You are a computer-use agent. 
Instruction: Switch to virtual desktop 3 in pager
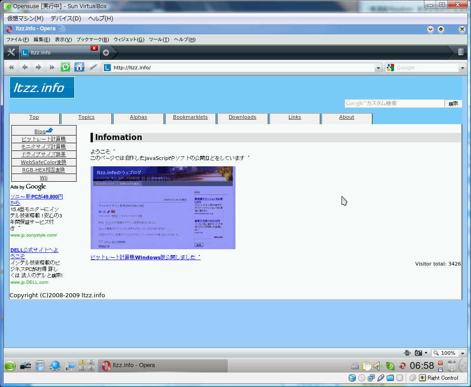click(82, 368)
